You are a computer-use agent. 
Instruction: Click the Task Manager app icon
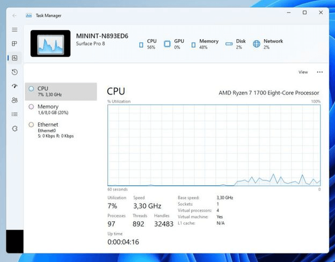pyautogui.click(x=28, y=16)
